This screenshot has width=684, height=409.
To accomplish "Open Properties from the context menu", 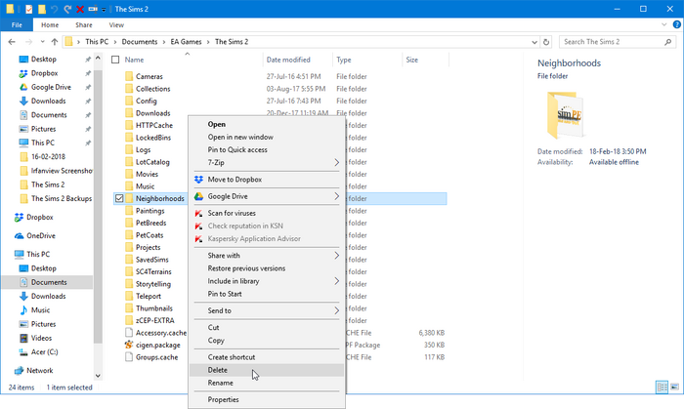I will pyautogui.click(x=267, y=400).
